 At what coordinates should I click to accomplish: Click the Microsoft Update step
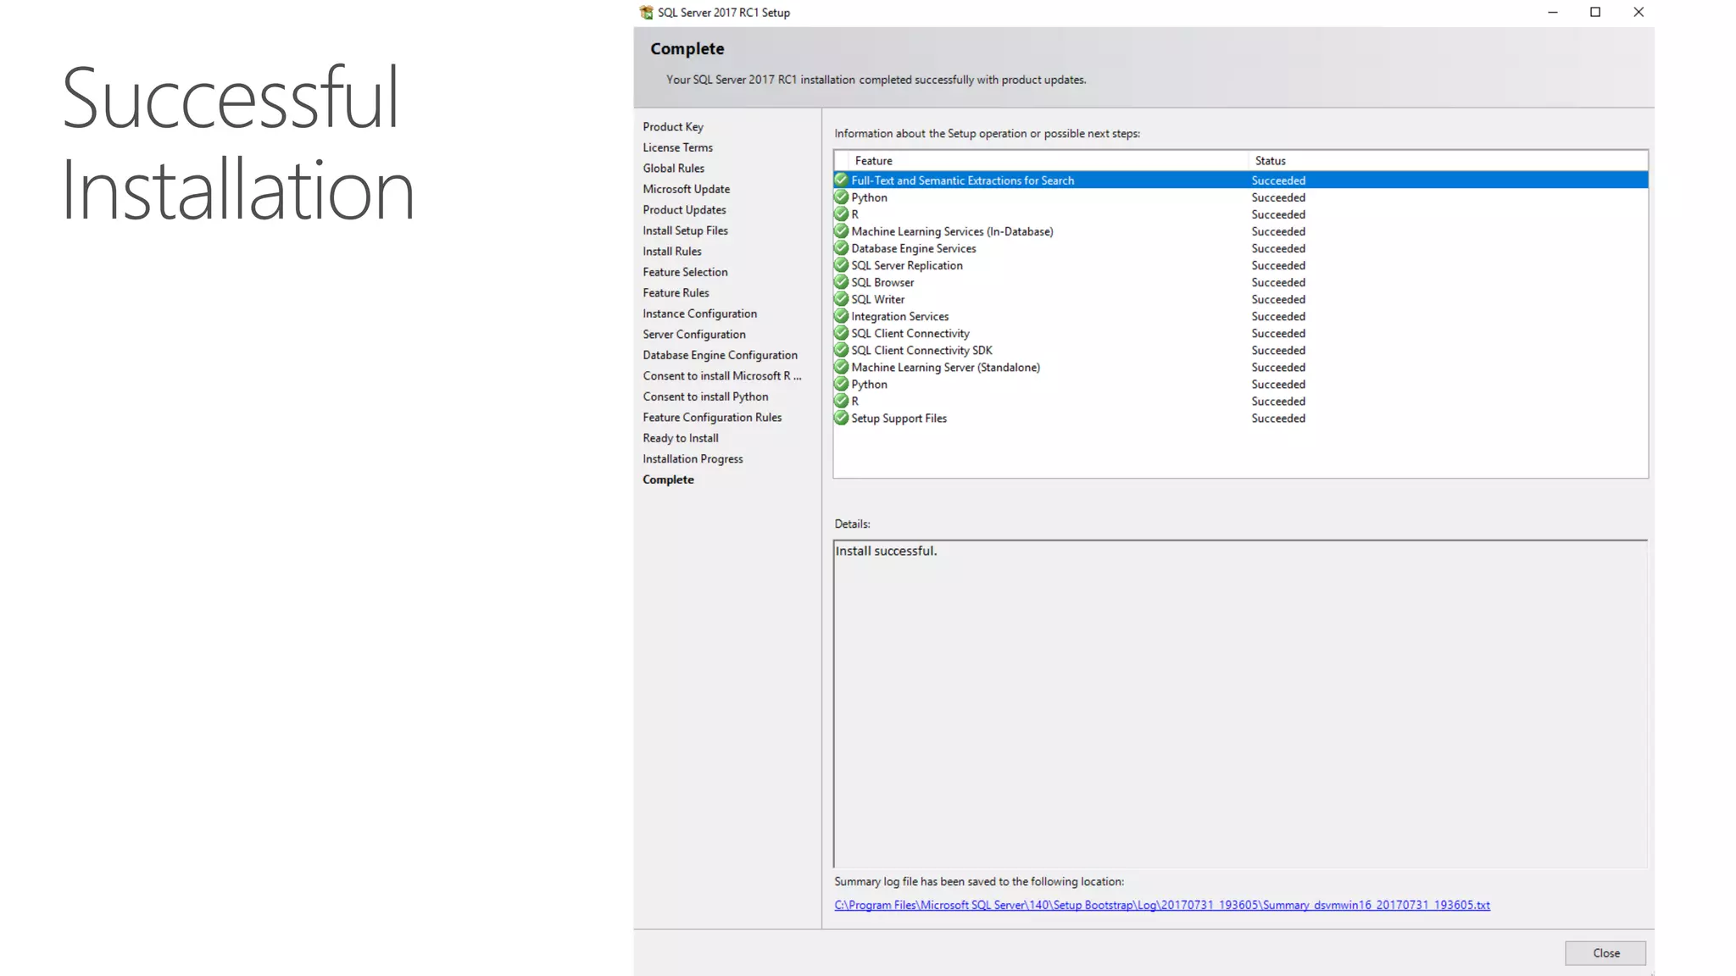click(x=686, y=189)
